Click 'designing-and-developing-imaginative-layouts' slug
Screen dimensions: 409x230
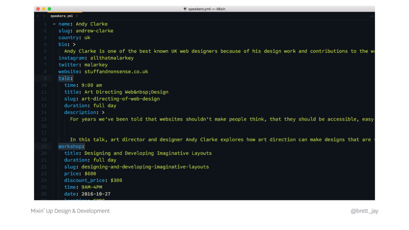tap(145, 167)
